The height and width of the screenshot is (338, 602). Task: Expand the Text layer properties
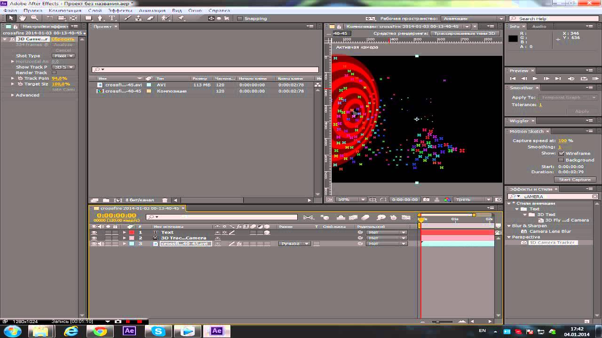click(x=125, y=232)
